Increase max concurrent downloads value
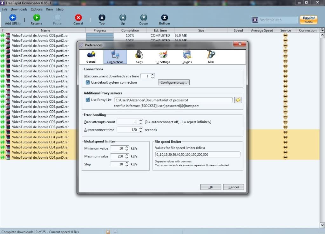325x234 pixels. [152, 75]
